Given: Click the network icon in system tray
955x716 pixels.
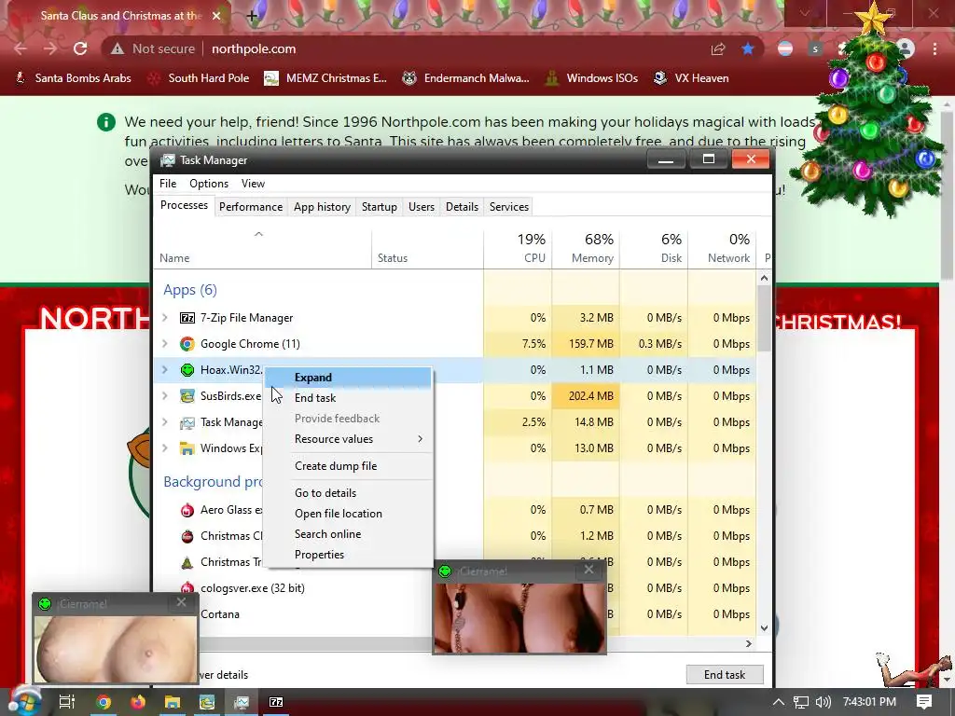Looking at the screenshot, I should pyautogui.click(x=801, y=702).
